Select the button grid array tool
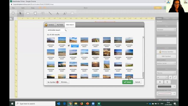This screenshot has height=106, width=188. pos(43,13)
